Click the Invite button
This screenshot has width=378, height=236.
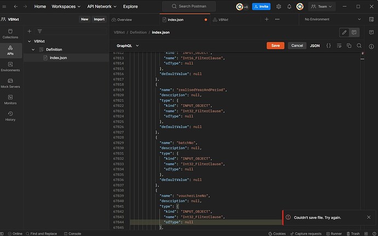[x=261, y=7]
